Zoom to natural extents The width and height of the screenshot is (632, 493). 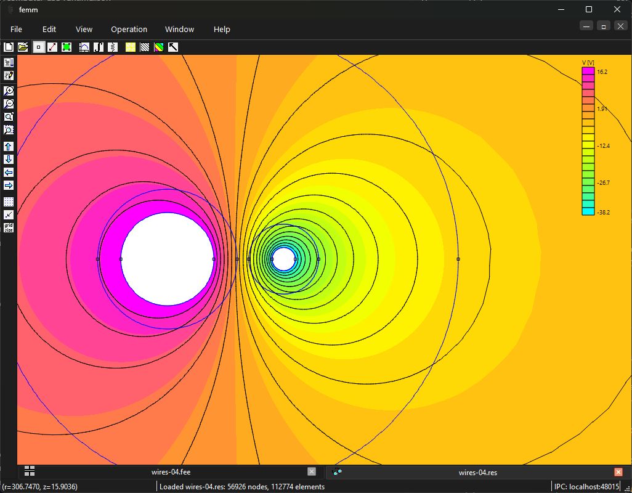point(9,116)
